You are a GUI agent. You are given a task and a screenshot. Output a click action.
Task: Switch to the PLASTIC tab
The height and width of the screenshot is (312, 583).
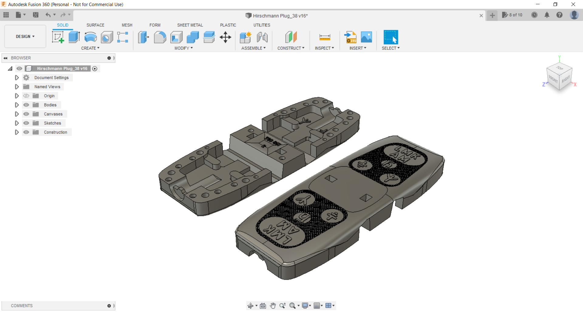(228, 25)
